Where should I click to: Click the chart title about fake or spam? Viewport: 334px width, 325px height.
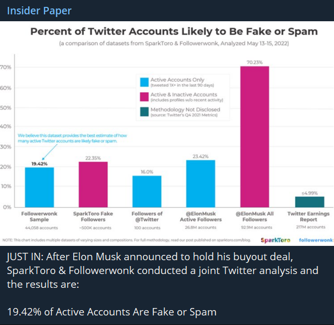click(174, 31)
